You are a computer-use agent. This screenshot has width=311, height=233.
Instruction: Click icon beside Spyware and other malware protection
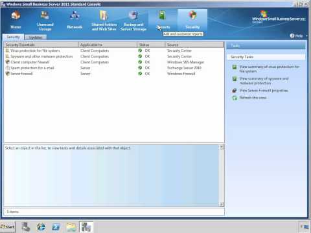(7, 56)
